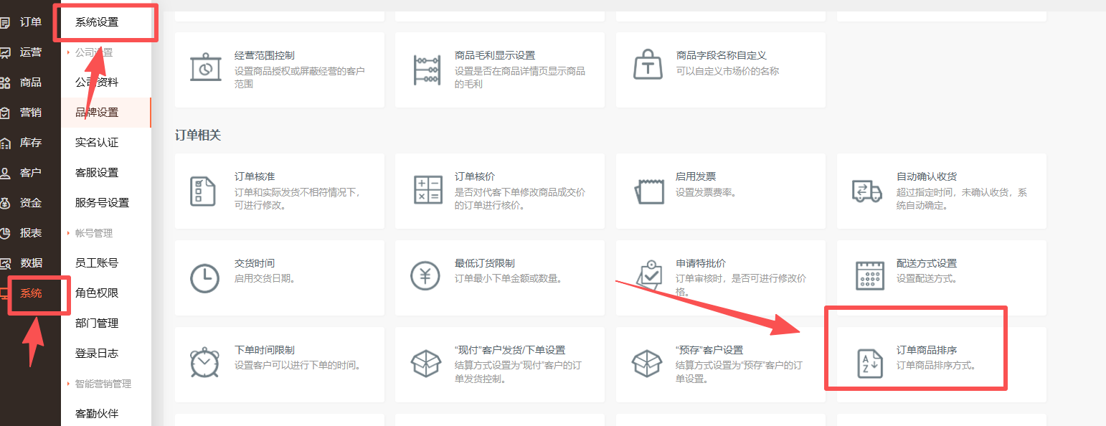Image resolution: width=1106 pixels, height=426 pixels.
Task: Open 角色权限 submenu item
Action: [97, 293]
